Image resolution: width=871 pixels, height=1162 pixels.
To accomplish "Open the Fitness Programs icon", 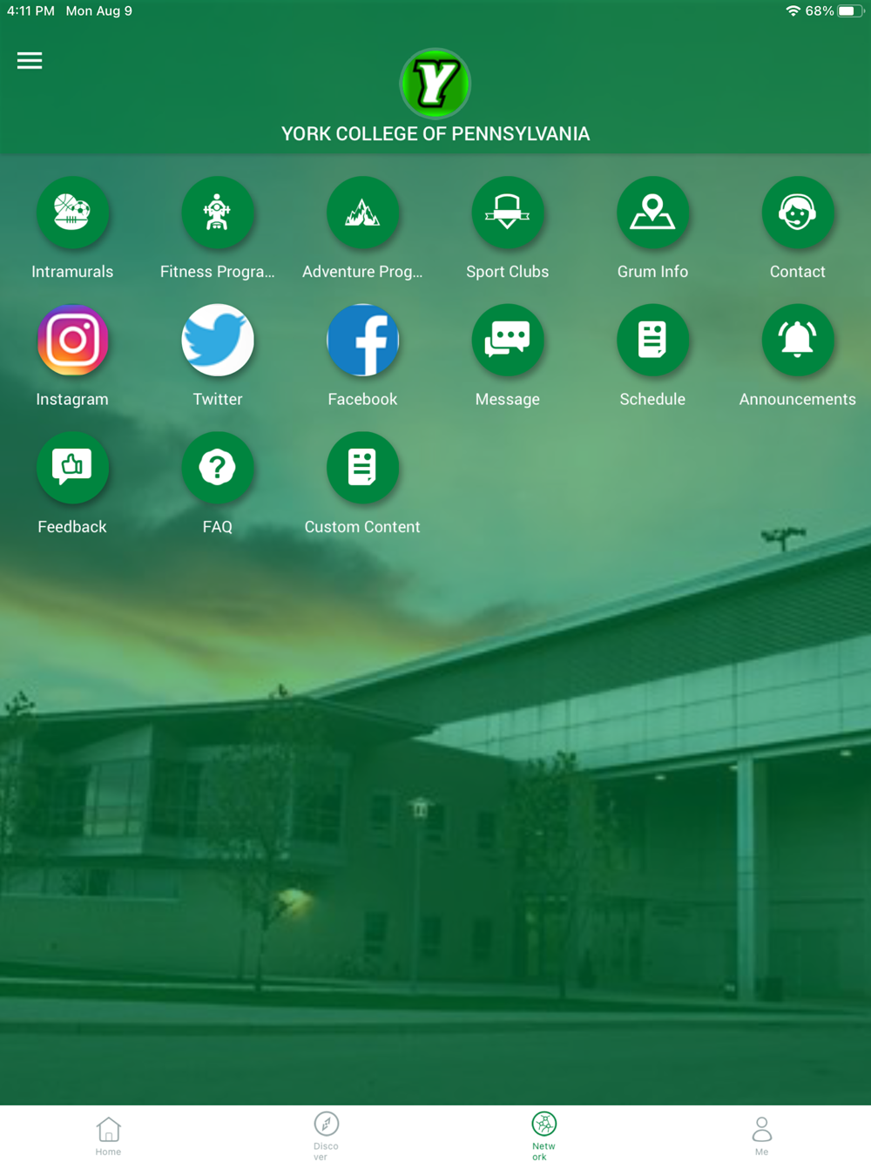I will click(217, 213).
